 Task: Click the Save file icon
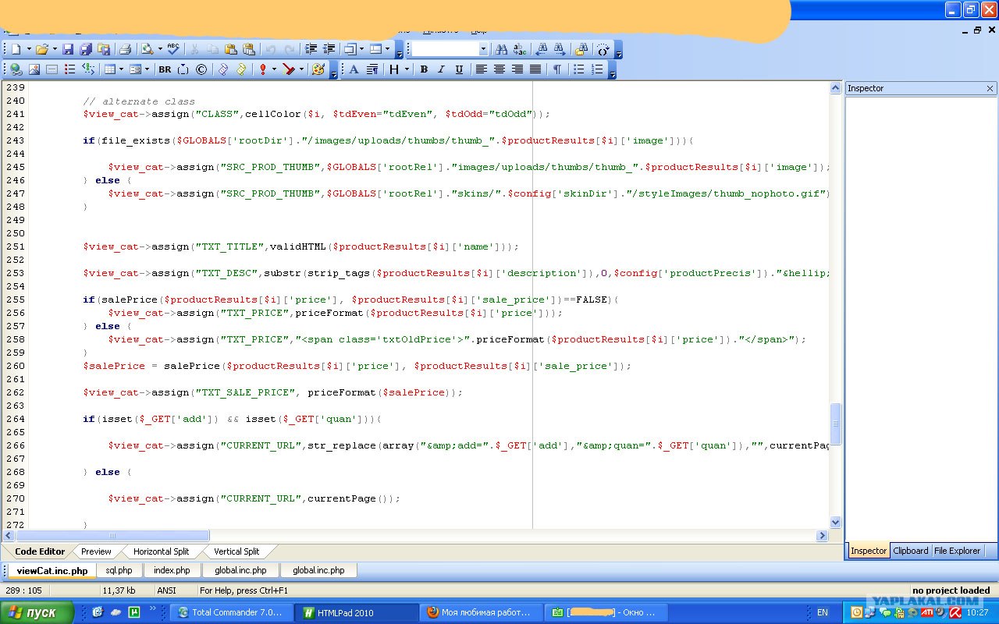point(68,49)
